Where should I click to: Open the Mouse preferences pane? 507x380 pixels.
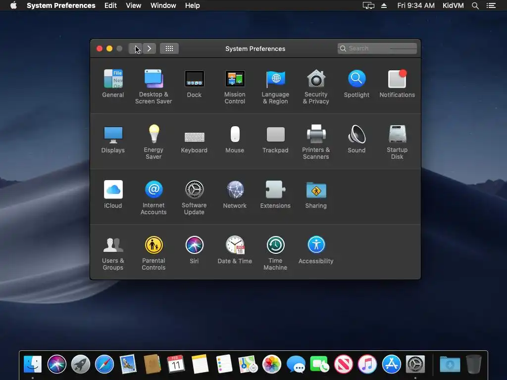tap(235, 139)
